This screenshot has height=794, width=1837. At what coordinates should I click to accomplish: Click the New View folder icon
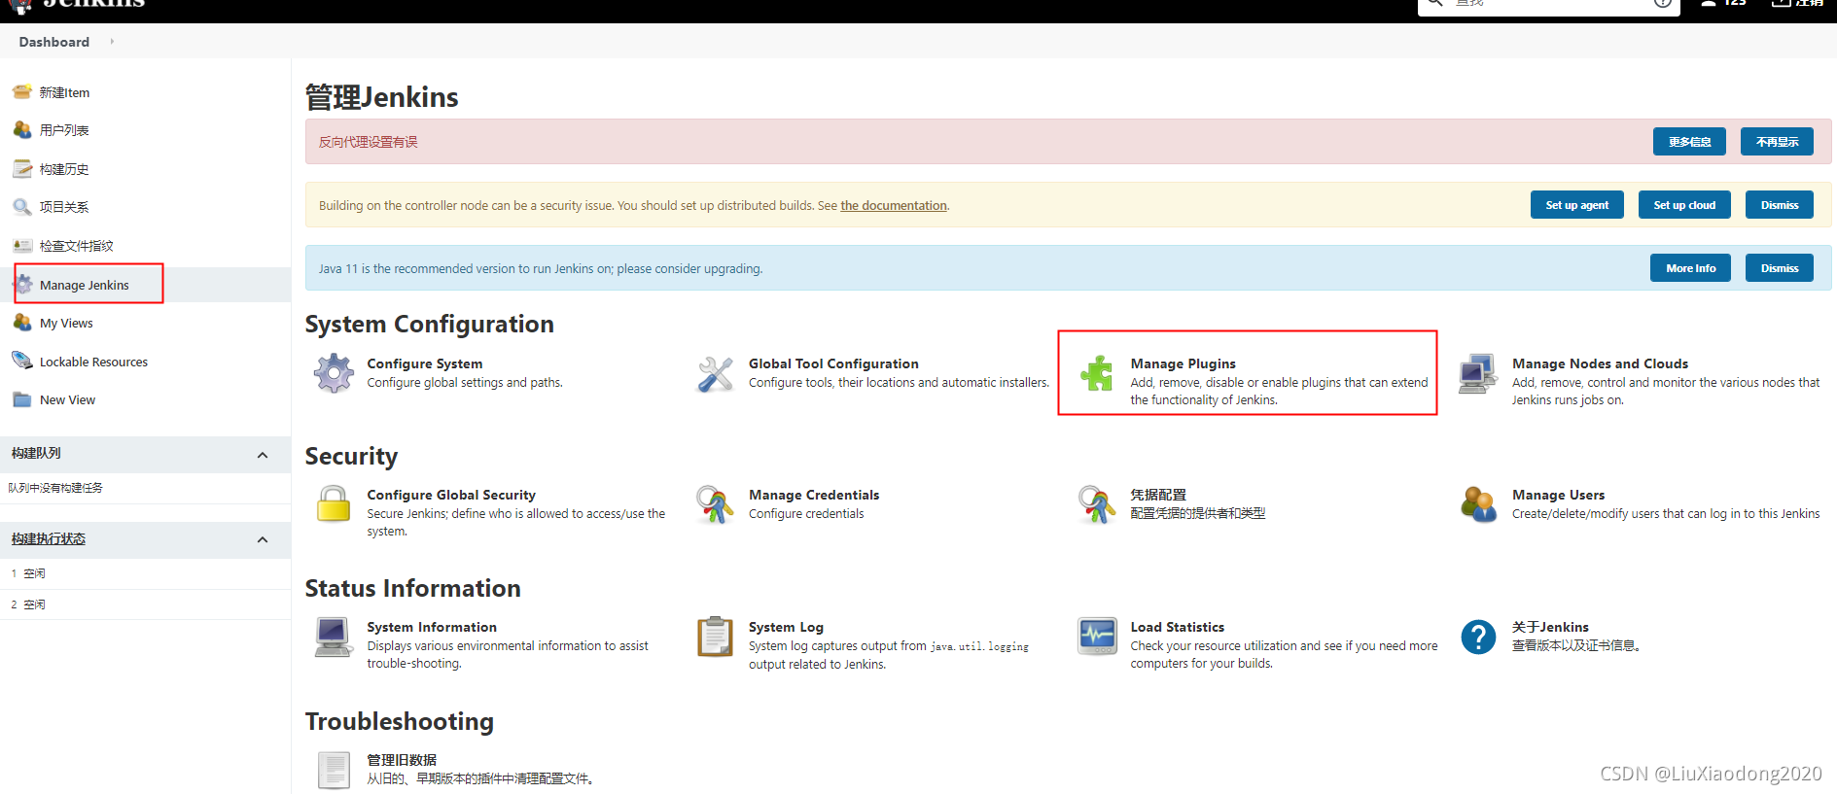click(22, 399)
